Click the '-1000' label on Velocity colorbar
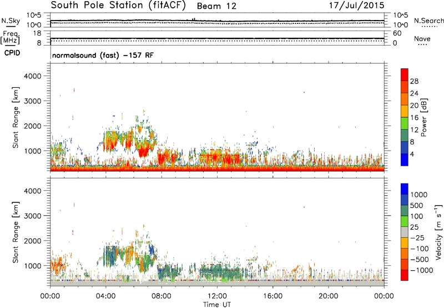Image resolution: width=444 pixels, height=308 pixels. [x=421, y=270]
